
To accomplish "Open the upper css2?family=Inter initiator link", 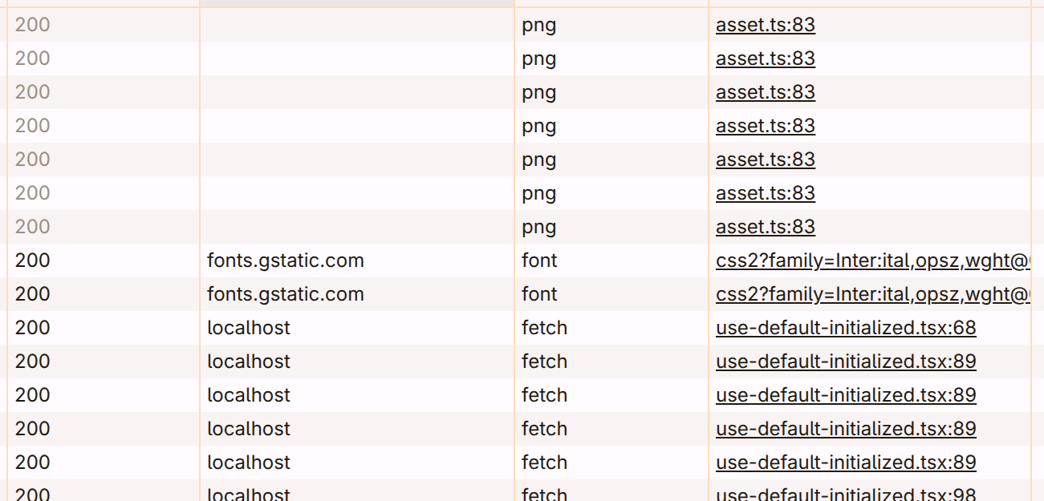I will (x=872, y=261).
